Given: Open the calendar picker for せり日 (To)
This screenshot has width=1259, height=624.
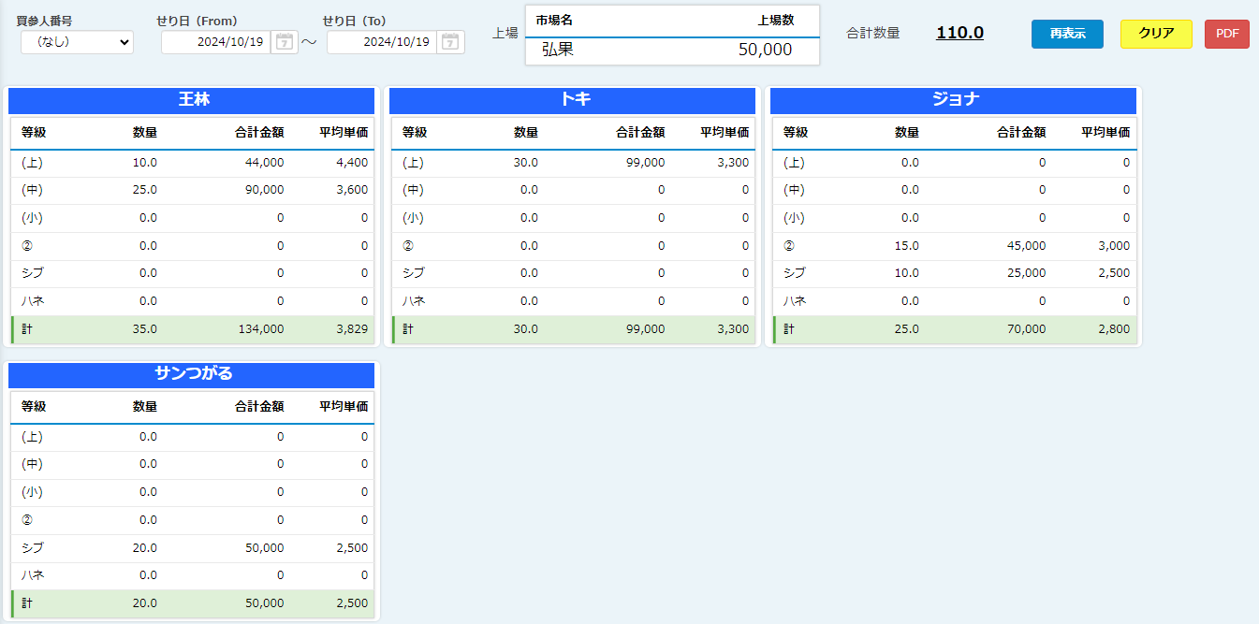Looking at the screenshot, I should pos(451,42).
